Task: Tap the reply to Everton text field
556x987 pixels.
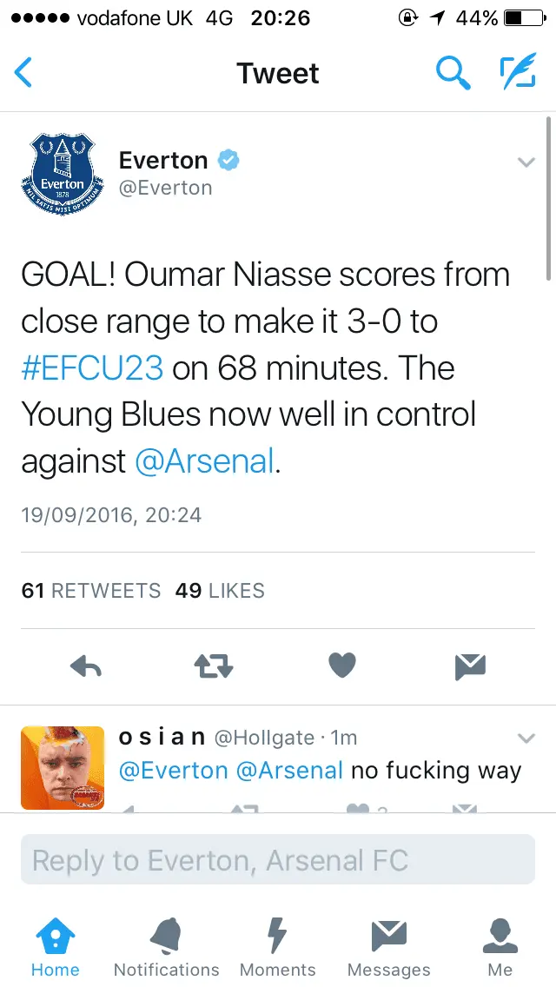Action: [x=277, y=860]
